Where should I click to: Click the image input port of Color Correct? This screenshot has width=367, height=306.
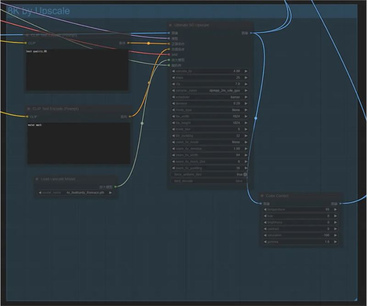(261, 203)
